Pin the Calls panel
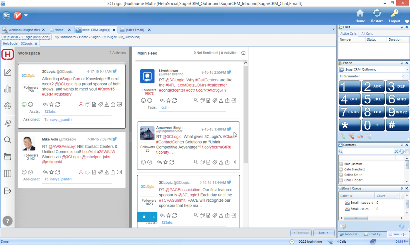 (402, 27)
